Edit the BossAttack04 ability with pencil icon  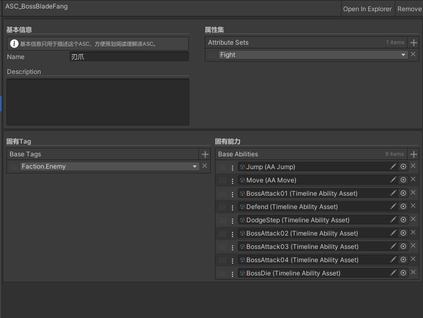coord(393,260)
